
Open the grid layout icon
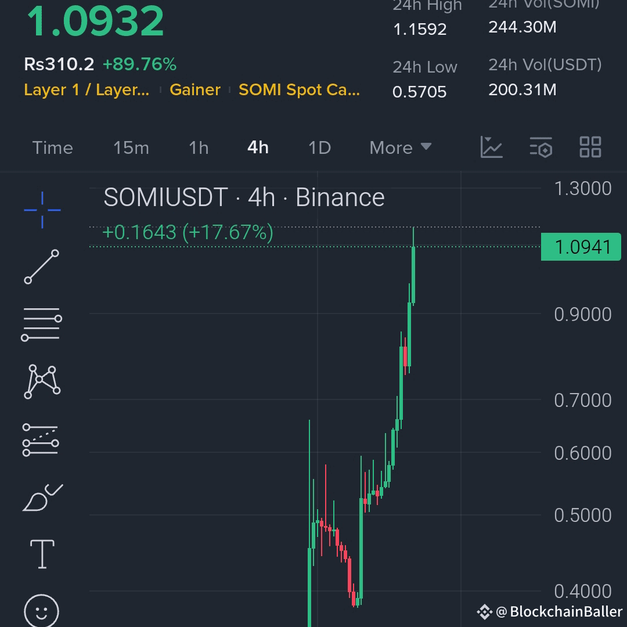pos(590,147)
